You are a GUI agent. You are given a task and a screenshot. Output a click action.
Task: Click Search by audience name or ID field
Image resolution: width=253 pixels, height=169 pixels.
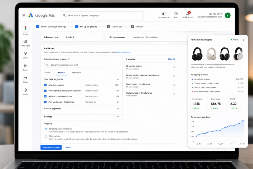point(73,65)
